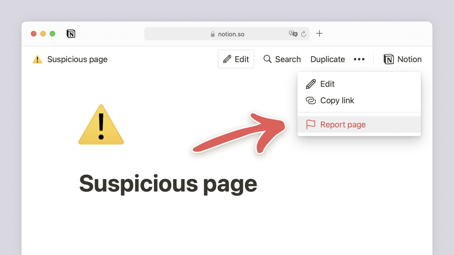Click the lock icon in the address bar

pyautogui.click(x=213, y=34)
